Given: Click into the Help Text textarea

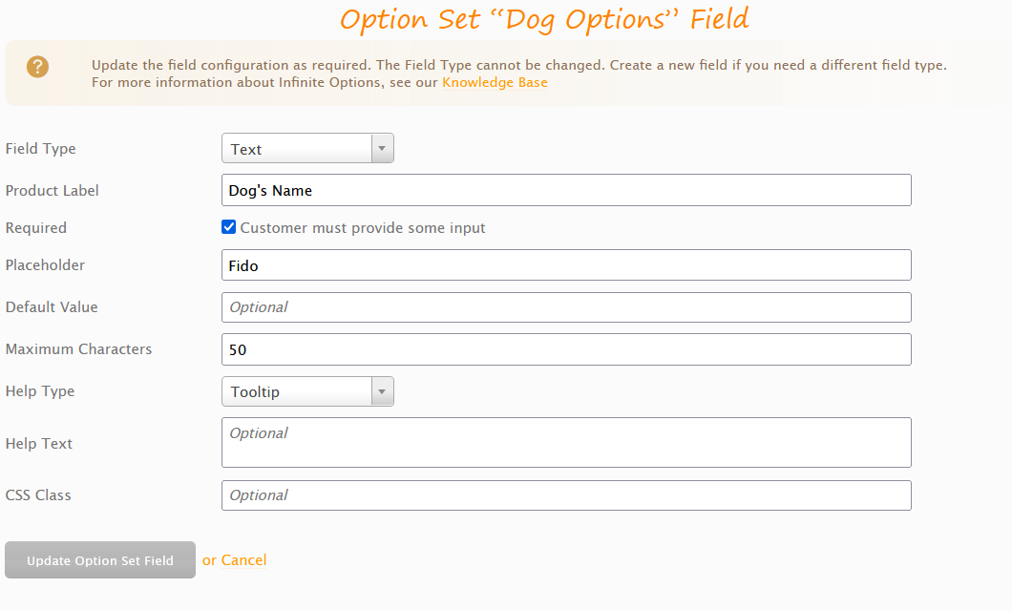Looking at the screenshot, I should point(566,443).
